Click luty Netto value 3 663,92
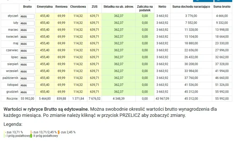Screen dimensions: 234x143 click(162, 23)
